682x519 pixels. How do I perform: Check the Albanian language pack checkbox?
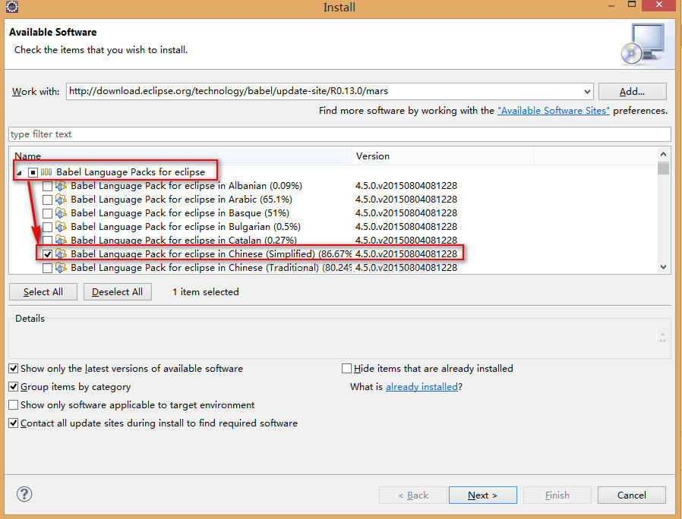click(47, 187)
